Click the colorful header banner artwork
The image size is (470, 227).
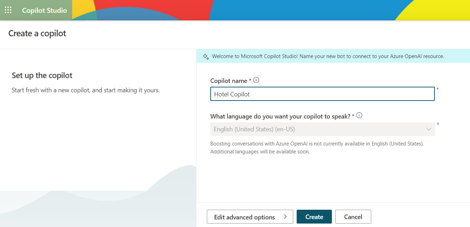pyautogui.click(x=276, y=10)
